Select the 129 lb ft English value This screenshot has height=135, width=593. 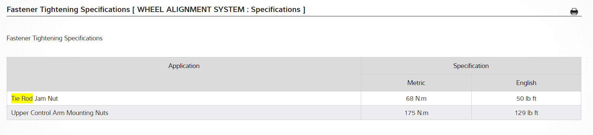pyautogui.click(x=526, y=113)
